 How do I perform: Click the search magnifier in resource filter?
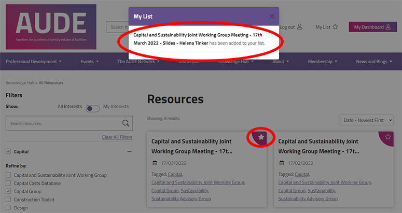tap(126, 123)
